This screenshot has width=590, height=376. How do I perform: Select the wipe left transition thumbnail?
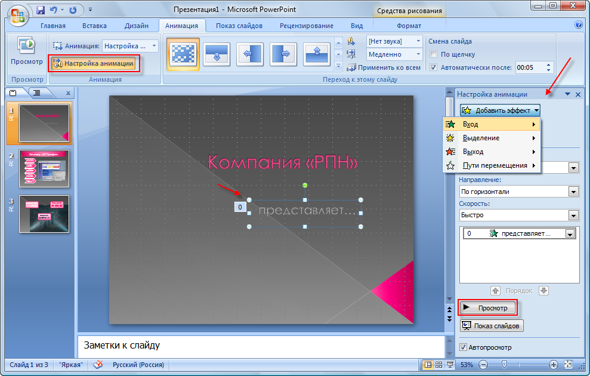(250, 54)
